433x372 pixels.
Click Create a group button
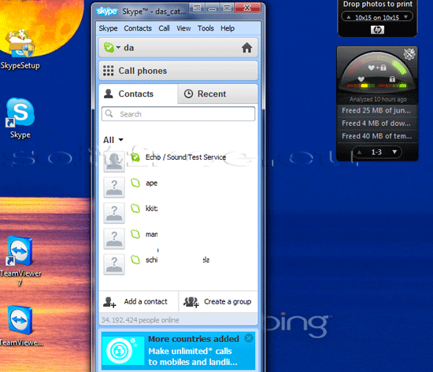218,302
